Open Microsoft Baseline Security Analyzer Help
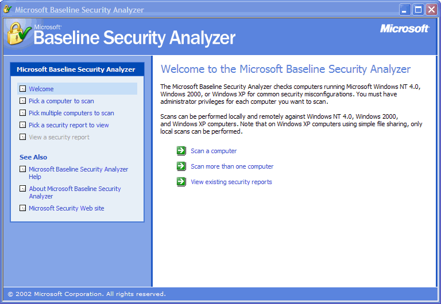441x304 pixels. pyautogui.click(x=79, y=173)
